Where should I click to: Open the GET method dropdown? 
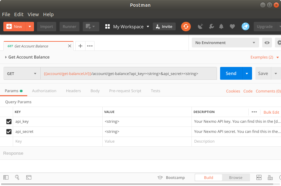(x=22, y=74)
